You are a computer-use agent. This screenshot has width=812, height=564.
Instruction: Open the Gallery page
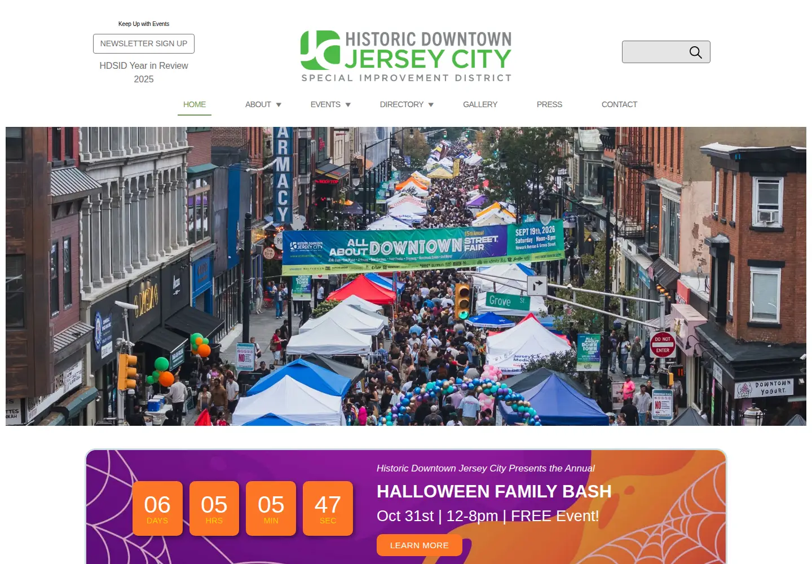(x=480, y=104)
